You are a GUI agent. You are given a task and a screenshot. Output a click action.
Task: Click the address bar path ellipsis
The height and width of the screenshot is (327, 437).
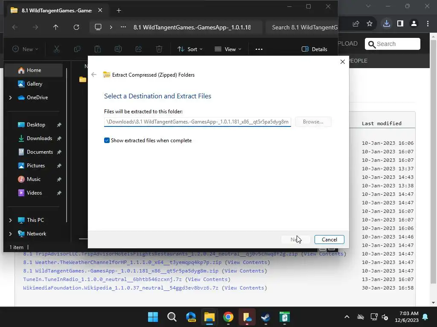123,27
